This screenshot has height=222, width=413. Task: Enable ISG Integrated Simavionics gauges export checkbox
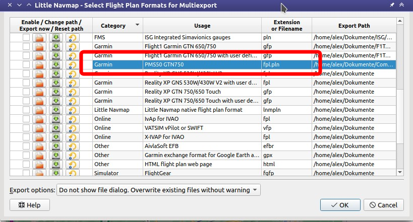tap(26, 37)
